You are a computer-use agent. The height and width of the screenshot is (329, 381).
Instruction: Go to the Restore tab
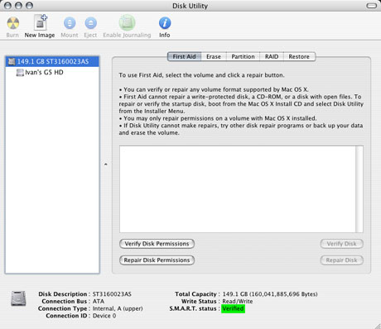coord(299,57)
